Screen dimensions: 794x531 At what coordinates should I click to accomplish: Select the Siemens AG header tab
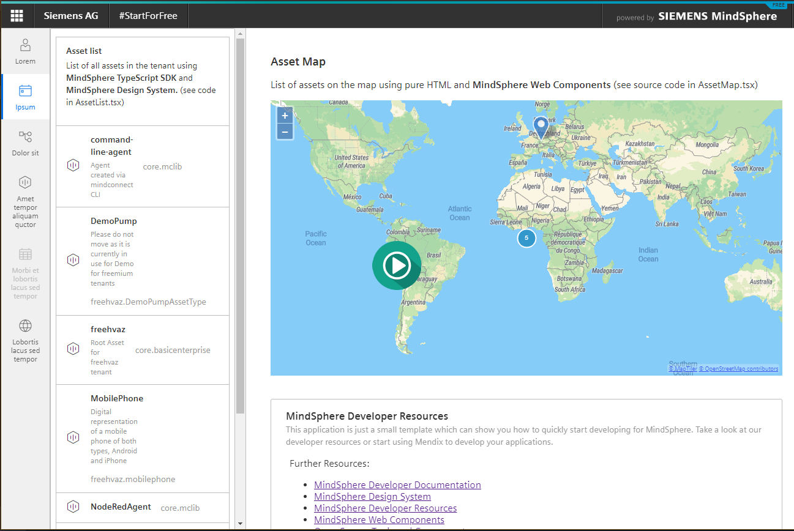(71, 16)
